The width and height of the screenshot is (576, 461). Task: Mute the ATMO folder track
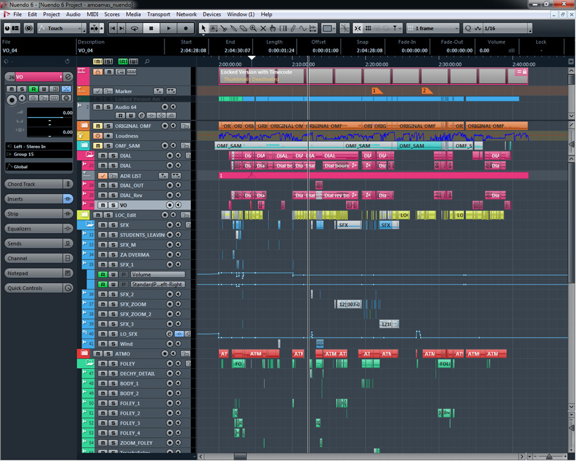pyautogui.click(x=99, y=354)
